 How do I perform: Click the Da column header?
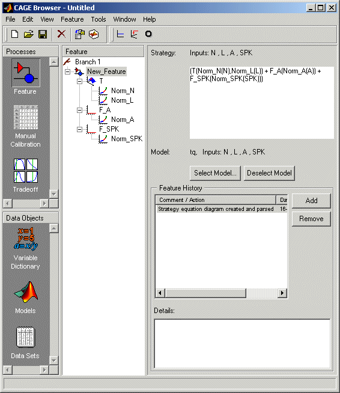click(x=282, y=200)
